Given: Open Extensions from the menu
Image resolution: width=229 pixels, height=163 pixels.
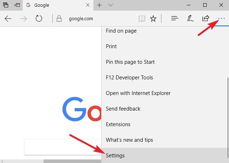Looking at the screenshot, I should pyautogui.click(x=118, y=124).
